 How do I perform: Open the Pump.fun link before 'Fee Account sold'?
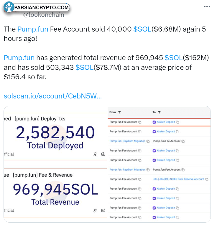(x=33, y=29)
